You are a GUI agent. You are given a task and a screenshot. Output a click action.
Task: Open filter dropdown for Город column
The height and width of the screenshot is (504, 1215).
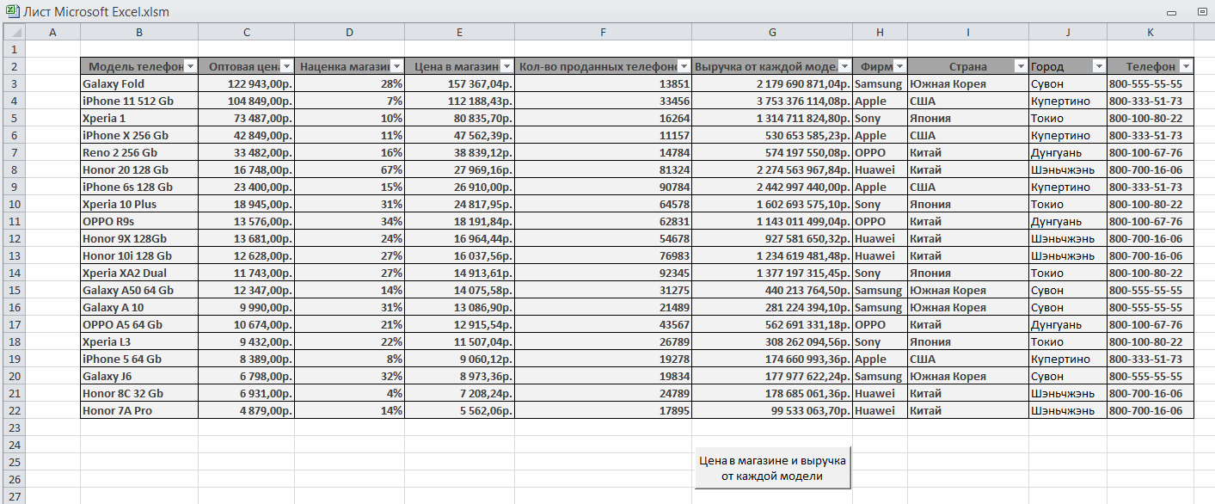1099,66
